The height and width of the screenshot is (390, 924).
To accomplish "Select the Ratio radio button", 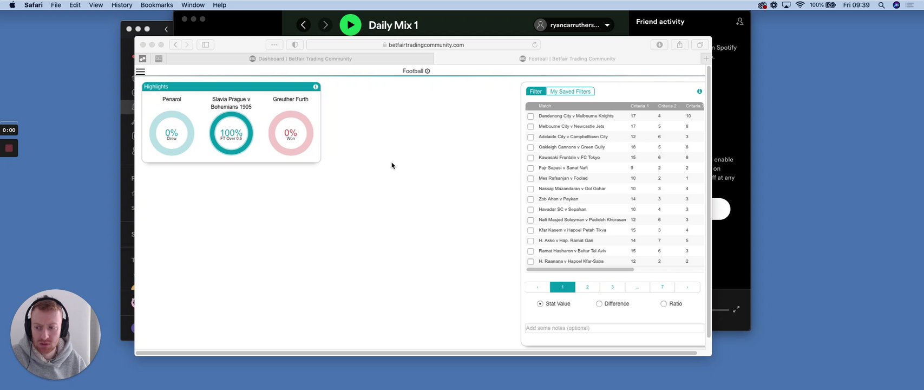I will (663, 304).
